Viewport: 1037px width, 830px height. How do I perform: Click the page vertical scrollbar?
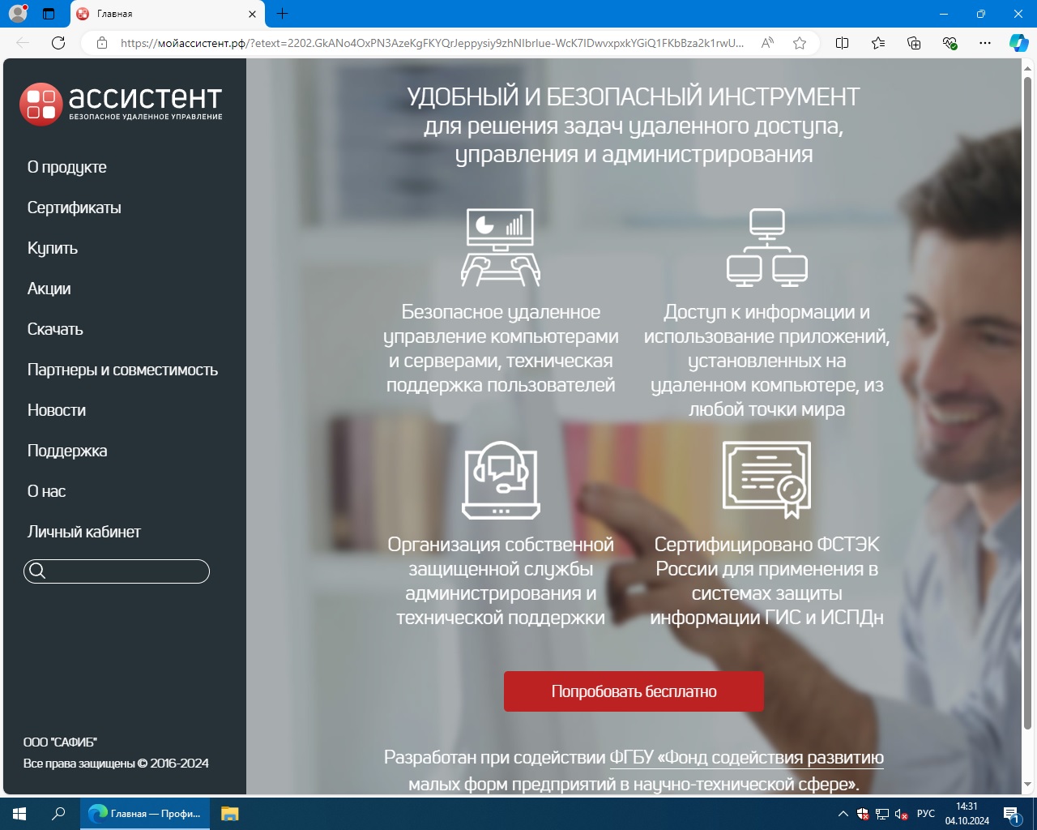click(1028, 405)
